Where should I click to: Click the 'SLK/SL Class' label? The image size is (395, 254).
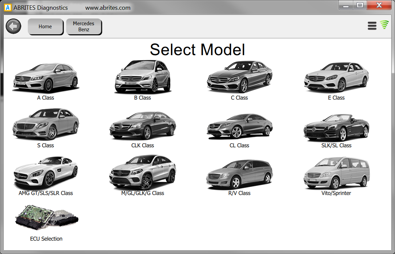(x=336, y=145)
